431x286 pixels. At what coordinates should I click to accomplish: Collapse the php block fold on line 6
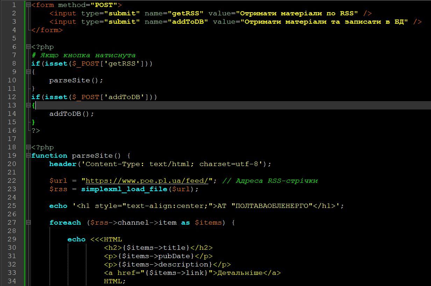pyautogui.click(x=28, y=47)
